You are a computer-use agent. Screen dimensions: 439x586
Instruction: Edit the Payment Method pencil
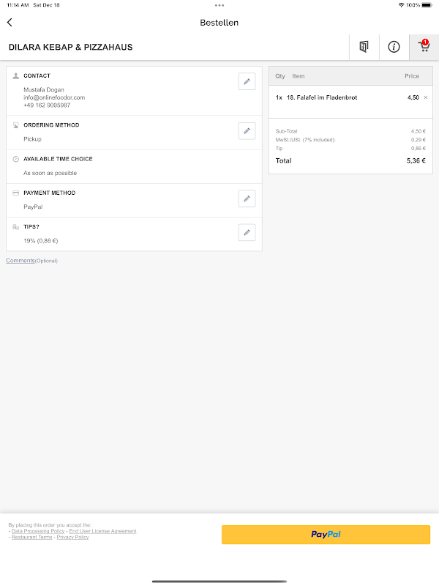(x=247, y=198)
